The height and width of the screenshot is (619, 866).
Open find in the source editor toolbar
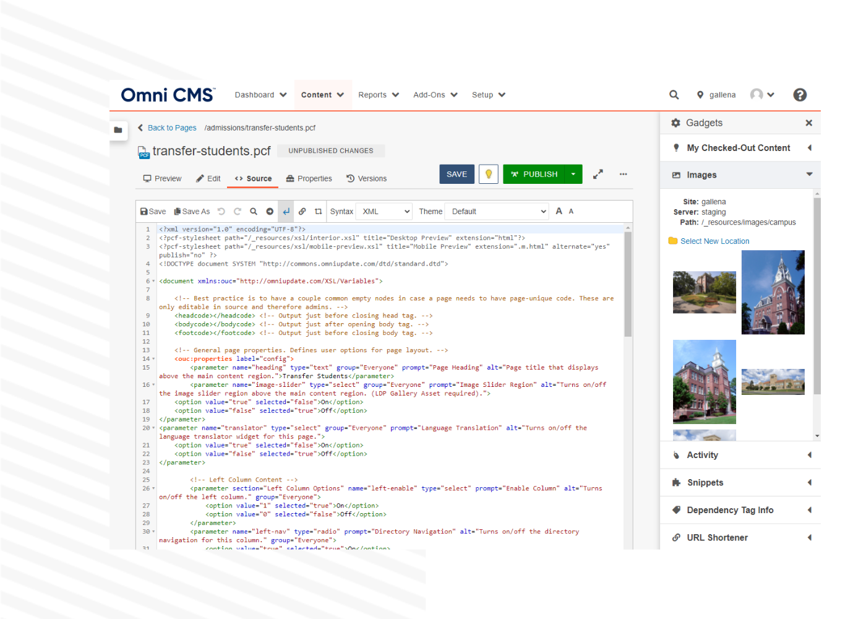[x=254, y=212]
